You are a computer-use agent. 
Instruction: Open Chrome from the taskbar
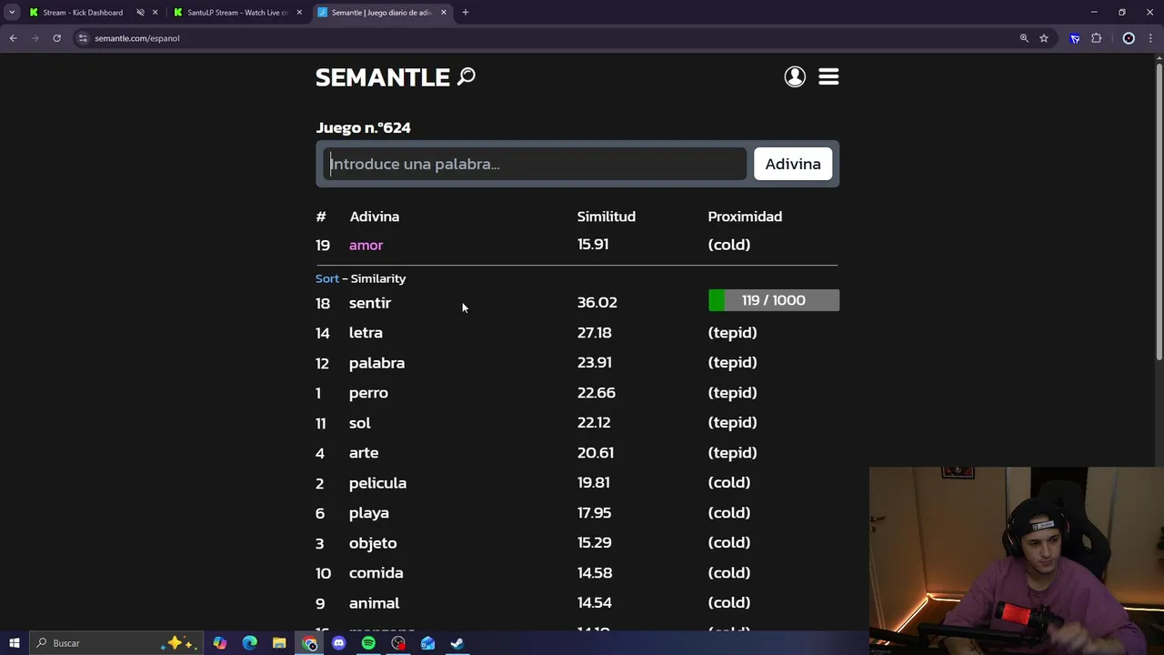(x=309, y=643)
